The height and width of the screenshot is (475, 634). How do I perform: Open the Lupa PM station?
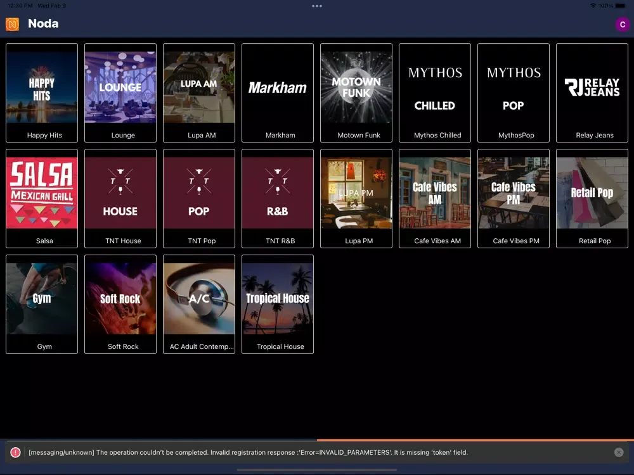tap(356, 198)
